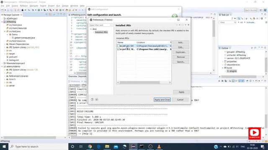The width and height of the screenshot is (268, 150).
Task: Click the New Java Class toolbar icon
Action: point(60,10)
